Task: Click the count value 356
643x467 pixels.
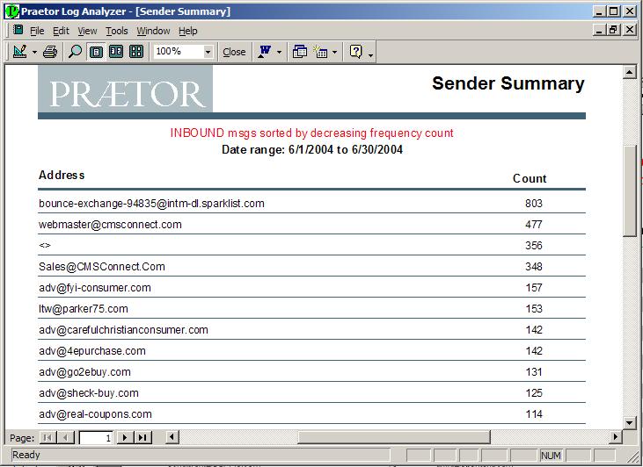Action: coord(534,245)
